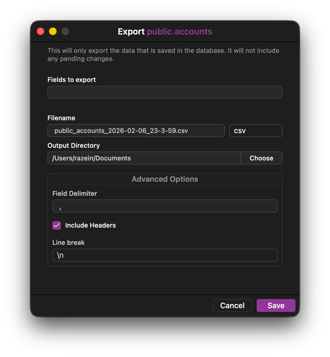The width and height of the screenshot is (330, 357).
Task: Select the Output Directory path field
Action: pyautogui.click(x=144, y=158)
